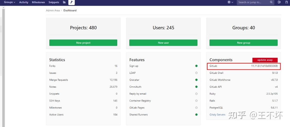Screen dimensions: 290x127
Task: Click the LDAP disabled power icon
Action: point(196,73)
